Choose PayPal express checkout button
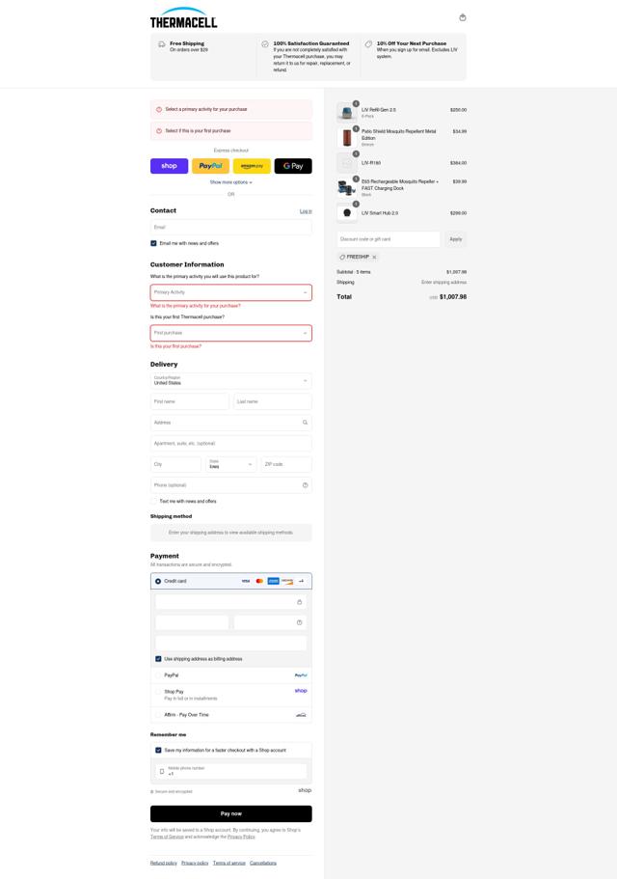Viewport: 617px width, 879px height. (210, 166)
